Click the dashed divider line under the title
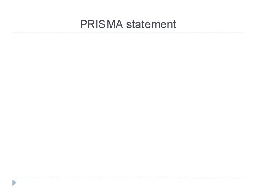 point(128,32)
